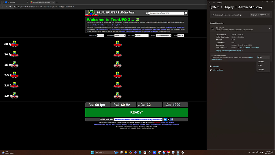Open the Contact Us footer link
Image resolution: width=275 pixels, height=155 pixels.
tap(175, 125)
